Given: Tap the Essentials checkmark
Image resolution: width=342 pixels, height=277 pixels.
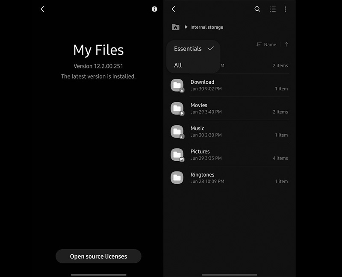Looking at the screenshot, I should pyautogui.click(x=210, y=49).
